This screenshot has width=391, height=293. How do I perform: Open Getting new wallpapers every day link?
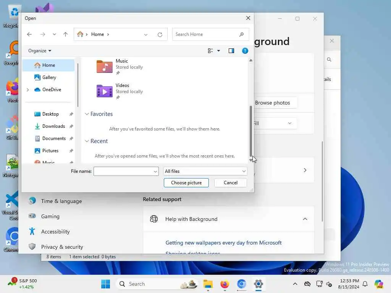(x=223, y=243)
